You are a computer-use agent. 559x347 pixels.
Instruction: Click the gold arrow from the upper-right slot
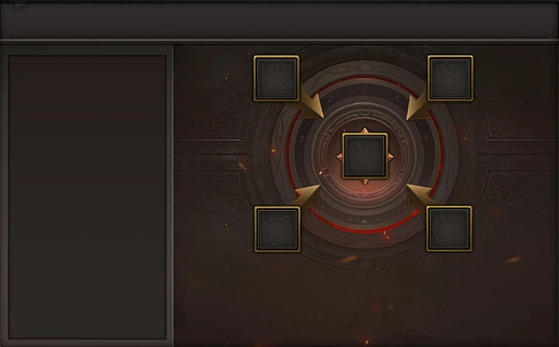tap(420, 105)
